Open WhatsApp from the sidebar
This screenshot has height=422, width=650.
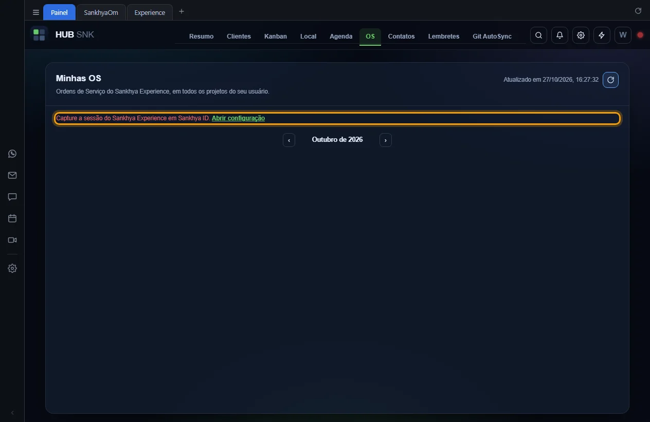click(12, 154)
